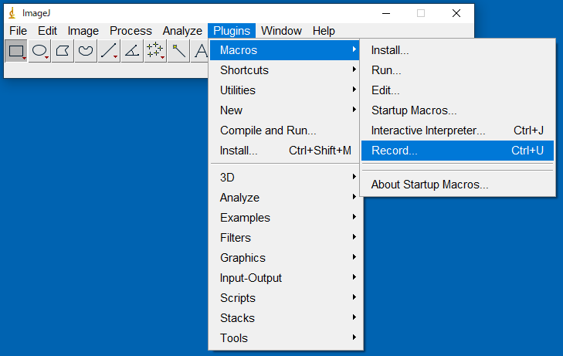Open the Window menu
The image size is (563, 356).
click(x=281, y=31)
